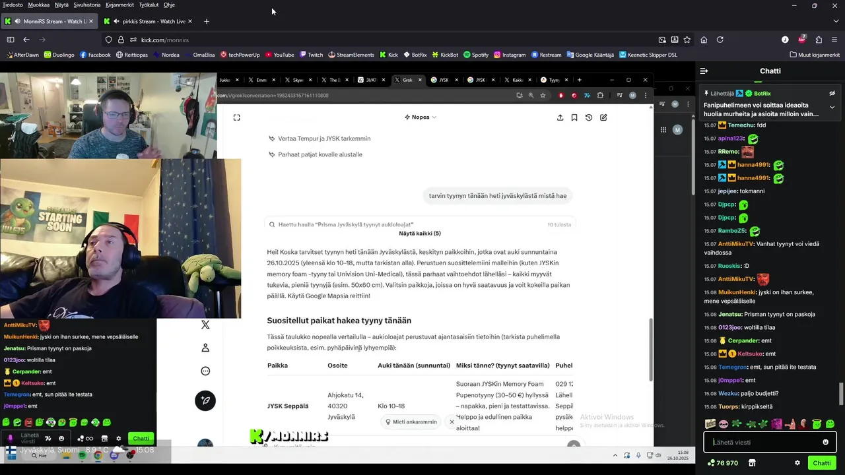Open Grok conversation history clock icon

click(x=589, y=117)
